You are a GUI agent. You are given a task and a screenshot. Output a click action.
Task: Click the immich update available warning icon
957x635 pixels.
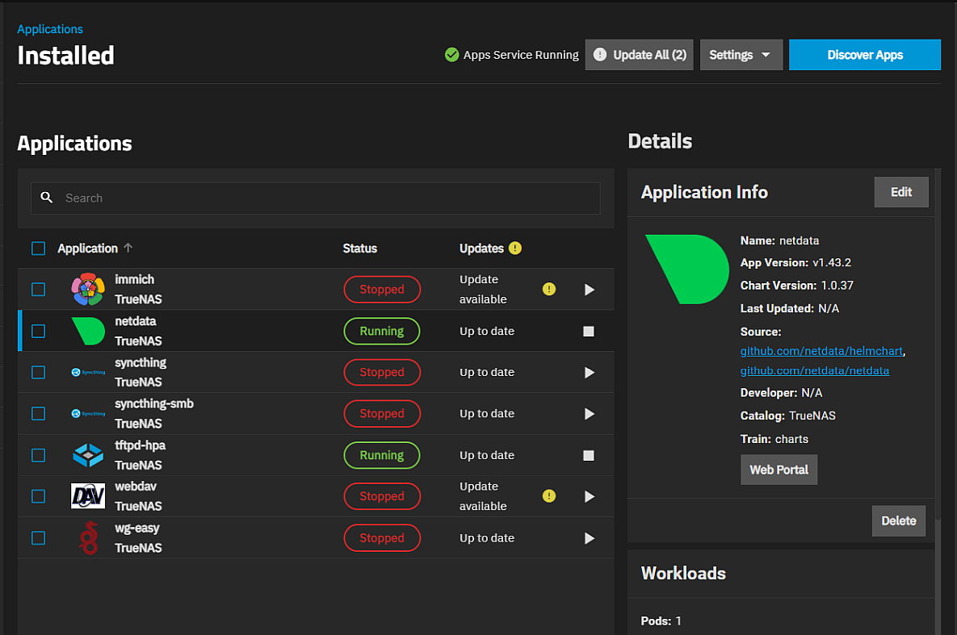tap(549, 290)
